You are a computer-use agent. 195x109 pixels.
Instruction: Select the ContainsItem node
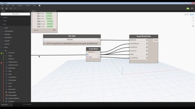pos(12,80)
